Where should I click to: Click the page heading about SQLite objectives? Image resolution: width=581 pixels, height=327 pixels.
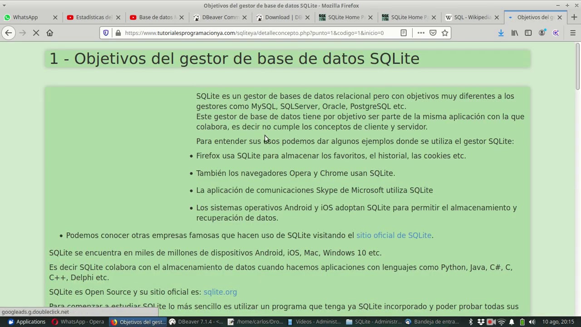[x=234, y=59]
